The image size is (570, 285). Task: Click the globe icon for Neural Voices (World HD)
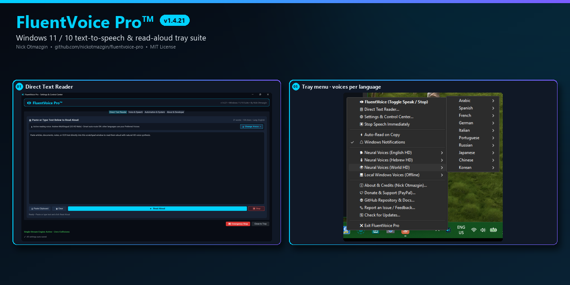(362, 167)
